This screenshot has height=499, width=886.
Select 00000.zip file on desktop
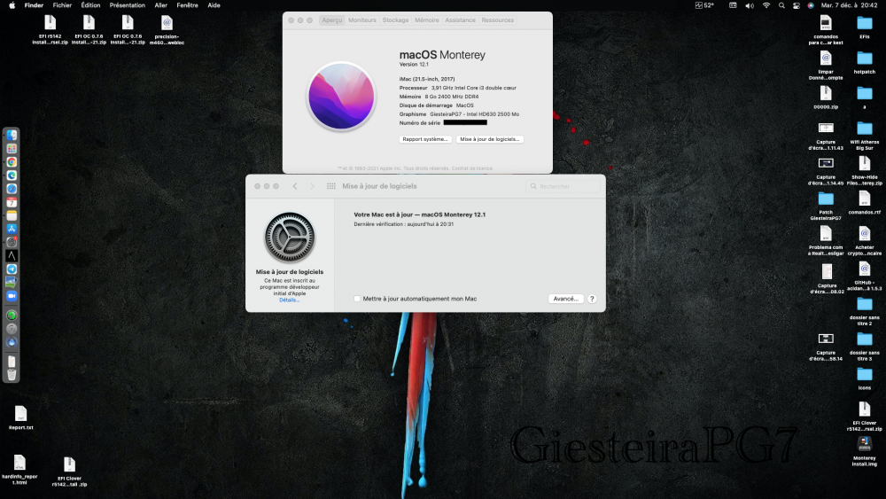pyautogui.click(x=826, y=97)
